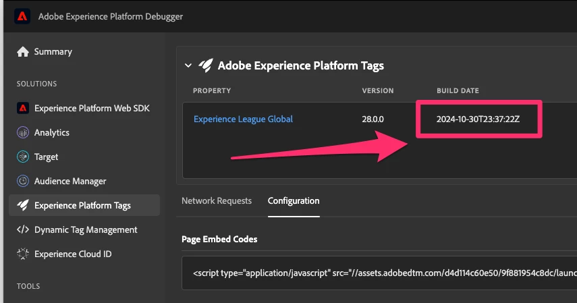Select the Configuration tab
Image resolution: width=577 pixels, height=303 pixels.
coord(294,201)
